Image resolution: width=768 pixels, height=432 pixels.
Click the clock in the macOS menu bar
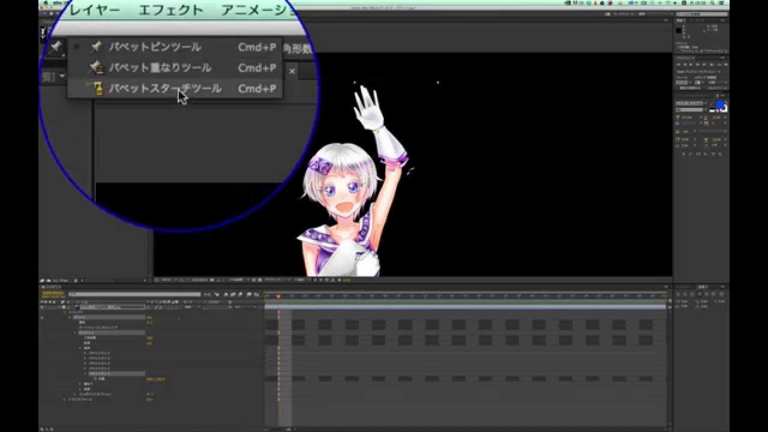point(698,3)
